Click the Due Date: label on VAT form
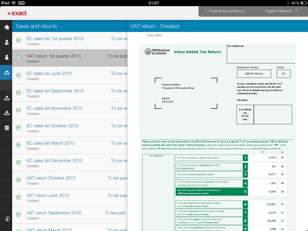The width and height of the screenshot is (308, 231). click(x=243, y=100)
